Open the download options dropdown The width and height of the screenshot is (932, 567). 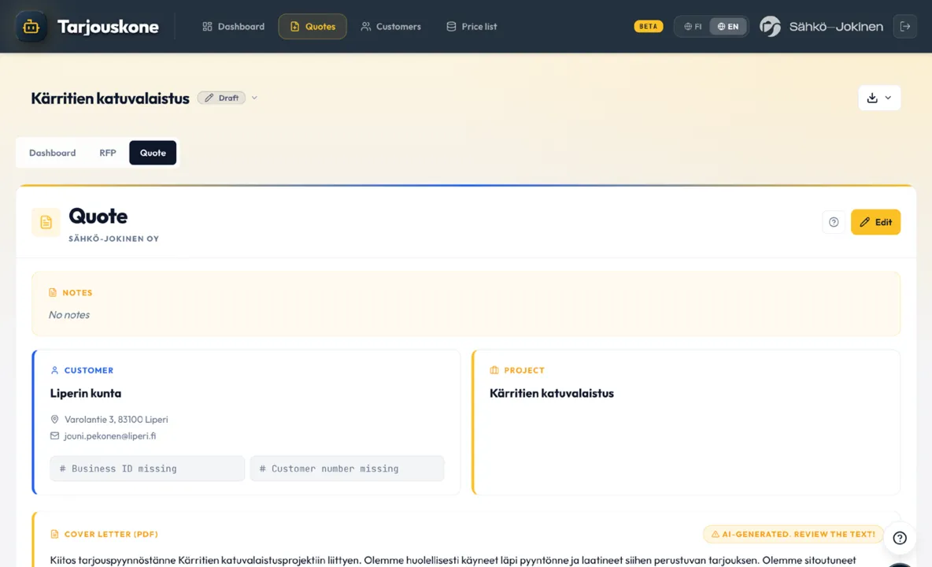coord(879,98)
